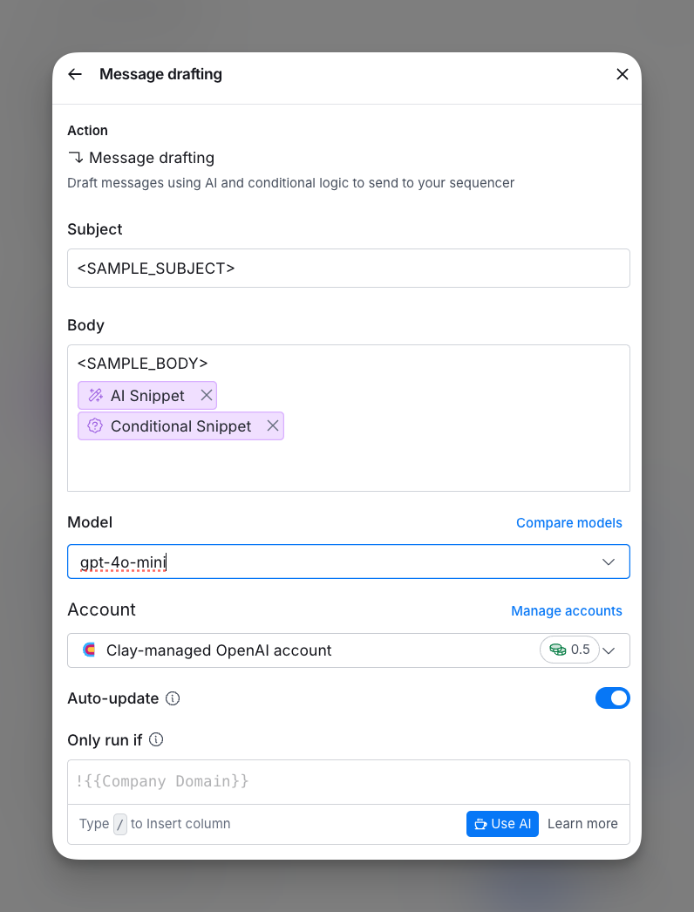Viewport: 694px width, 912px height.
Task: Click into the Only run if formula field
Action: (x=349, y=782)
